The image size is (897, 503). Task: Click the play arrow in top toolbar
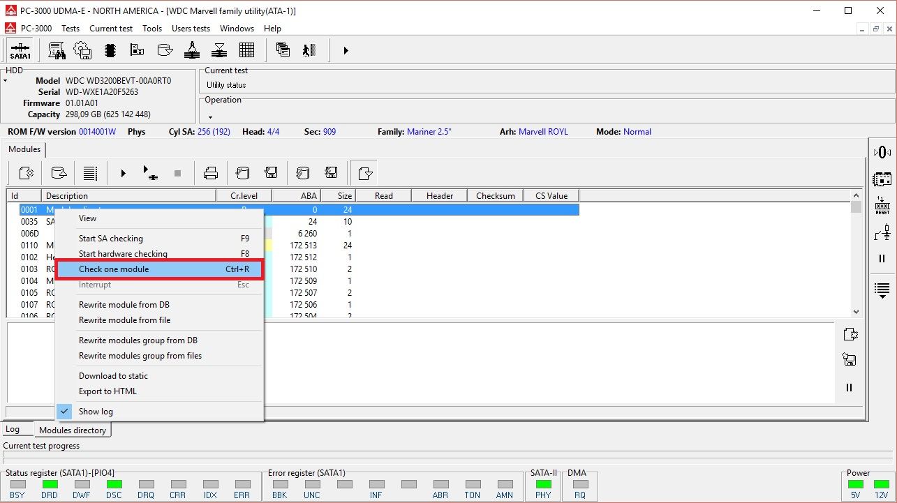click(x=346, y=50)
